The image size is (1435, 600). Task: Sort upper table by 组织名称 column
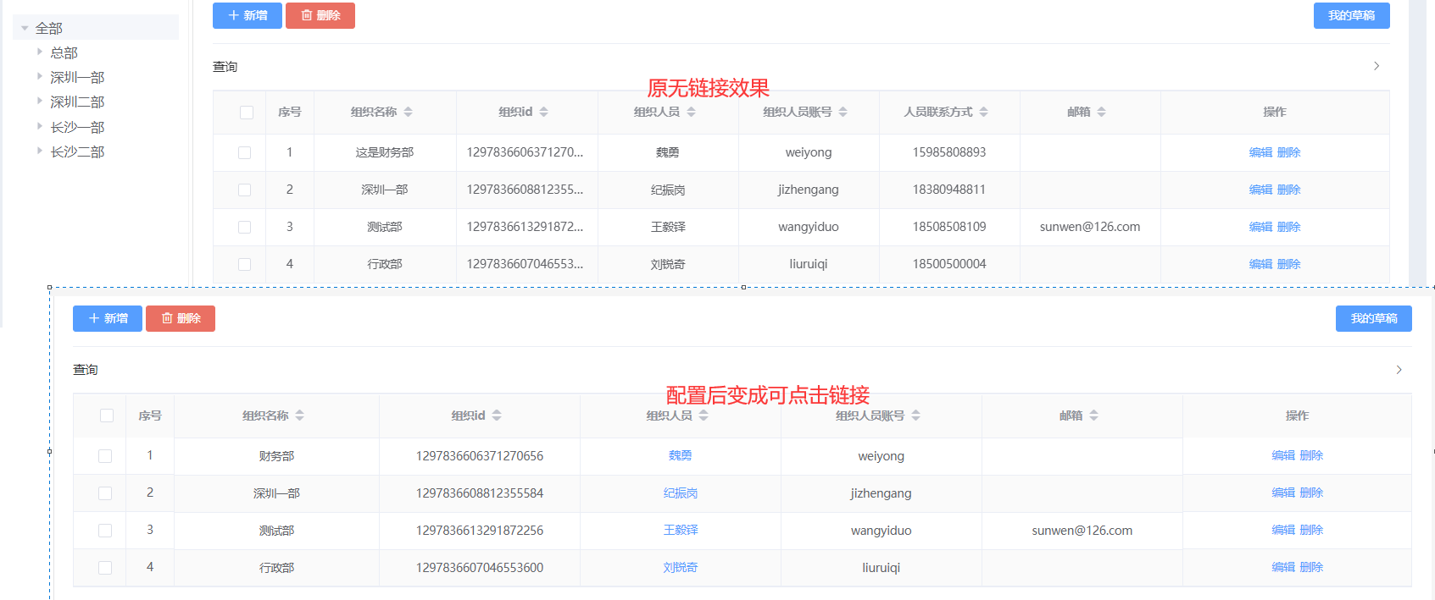tap(408, 112)
